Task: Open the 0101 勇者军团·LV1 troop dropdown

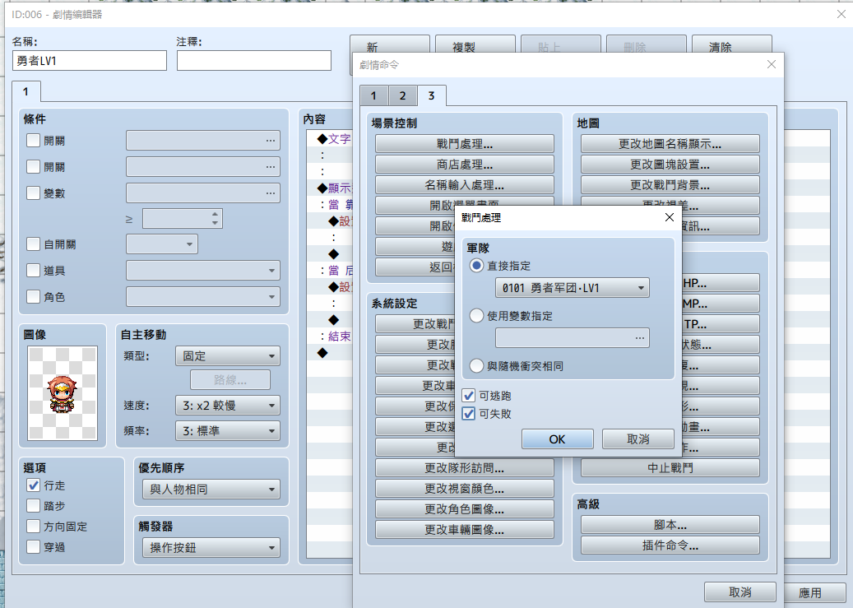Action: [x=573, y=288]
